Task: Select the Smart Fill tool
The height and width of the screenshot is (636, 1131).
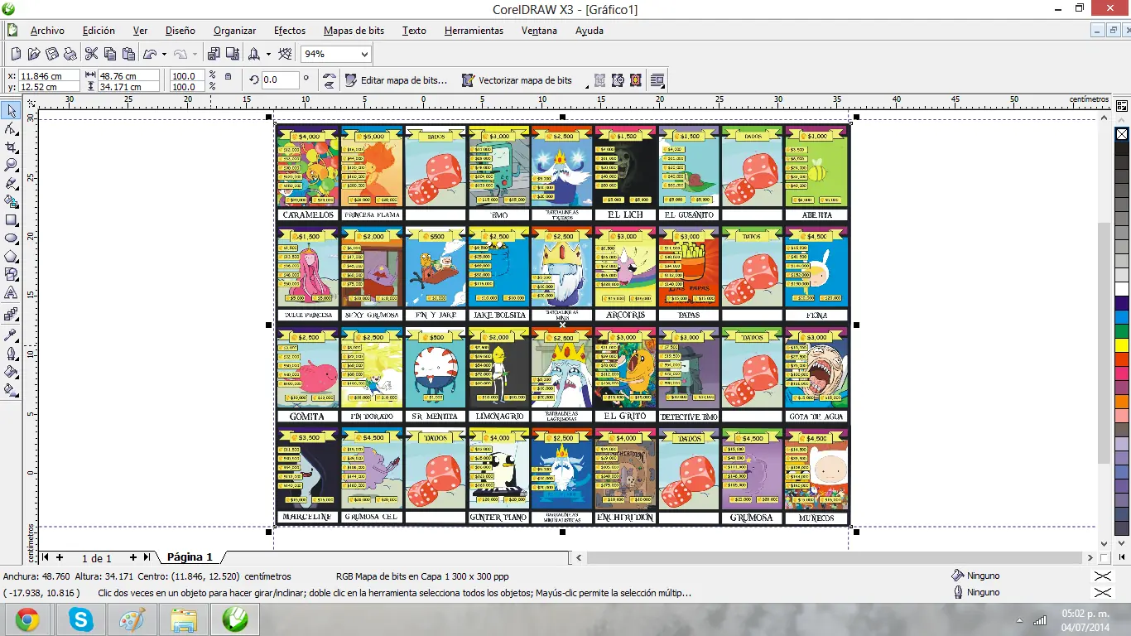Action: coord(12,202)
